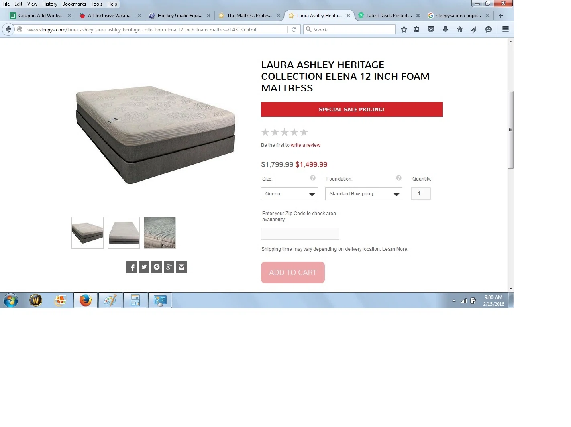Open Foundation dropdown showing Standard Boxspring
Image resolution: width=571 pixels, height=427 pixels.
(364, 194)
